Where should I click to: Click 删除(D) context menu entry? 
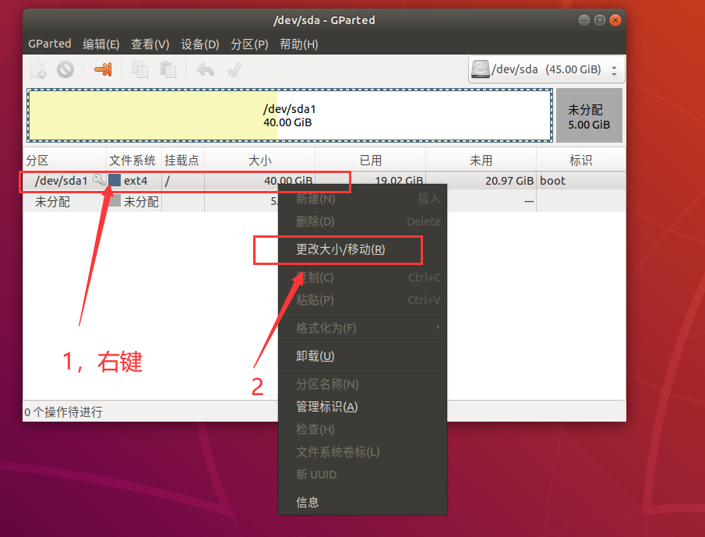click(x=363, y=221)
